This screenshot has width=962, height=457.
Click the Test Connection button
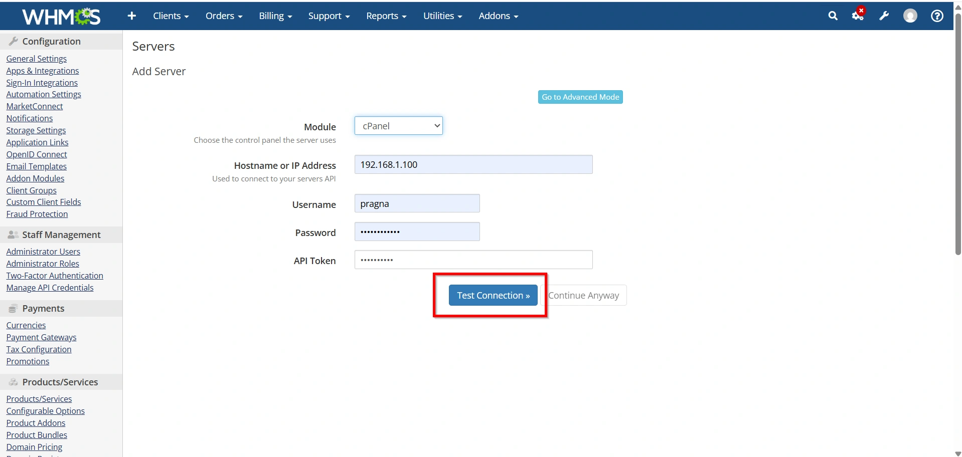coord(493,296)
